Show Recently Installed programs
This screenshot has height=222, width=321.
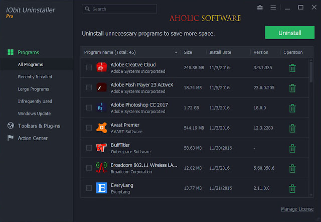35,77
